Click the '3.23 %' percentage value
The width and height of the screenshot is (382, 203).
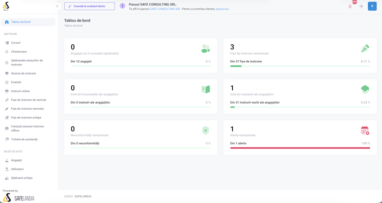(x=365, y=103)
